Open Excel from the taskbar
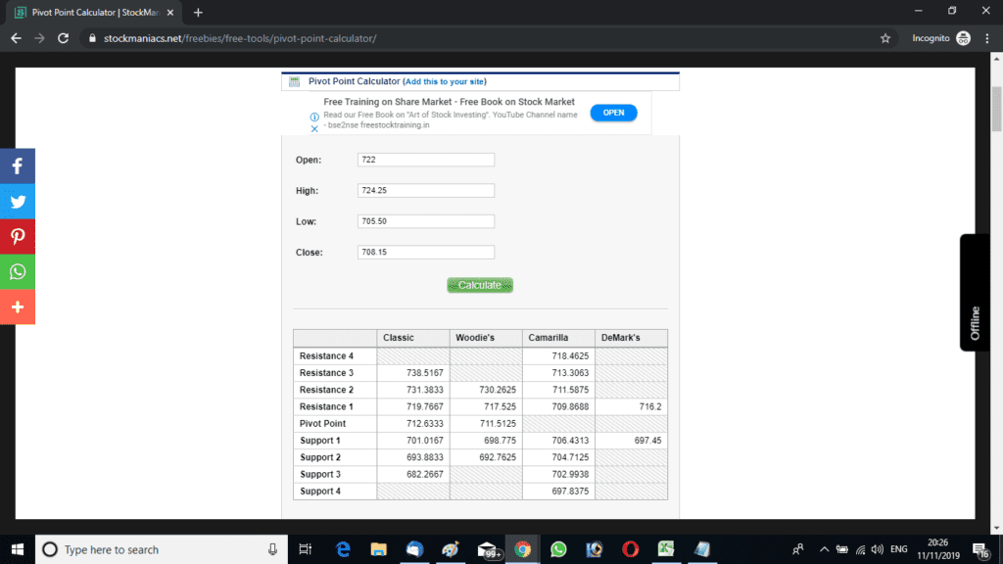Image resolution: width=1003 pixels, height=564 pixels. [x=666, y=548]
